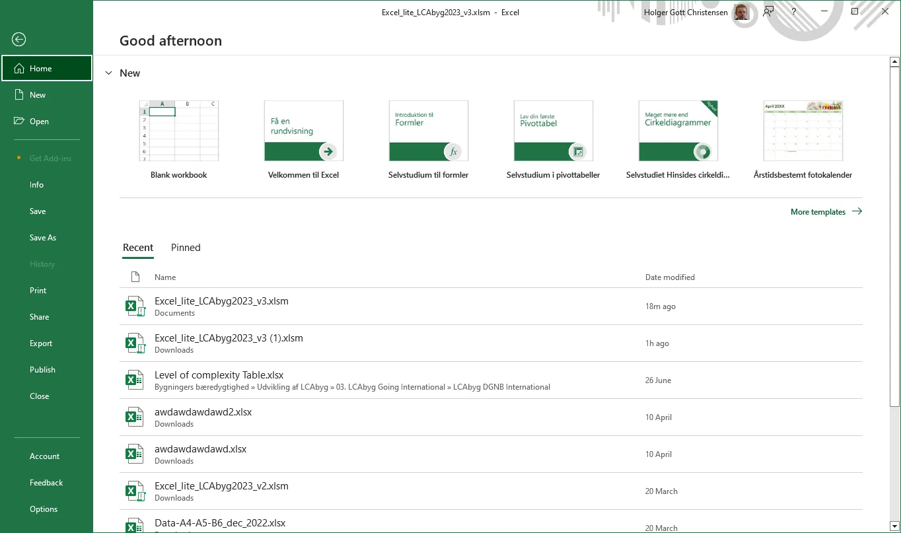This screenshot has width=901, height=533.
Task: Open awdawdawdawd.xlsx from recent list
Action: 492,454
